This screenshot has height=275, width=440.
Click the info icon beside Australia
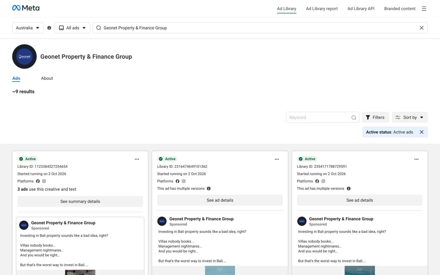pos(49,28)
